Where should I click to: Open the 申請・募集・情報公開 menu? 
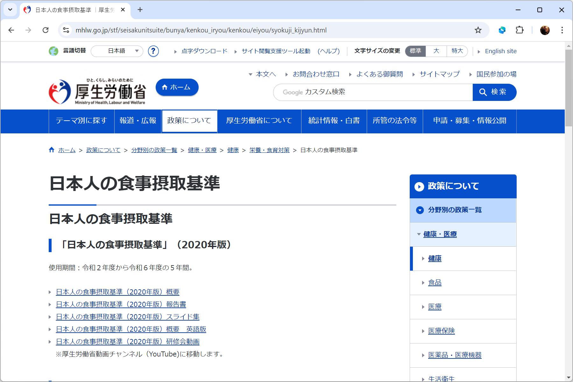pyautogui.click(x=470, y=121)
